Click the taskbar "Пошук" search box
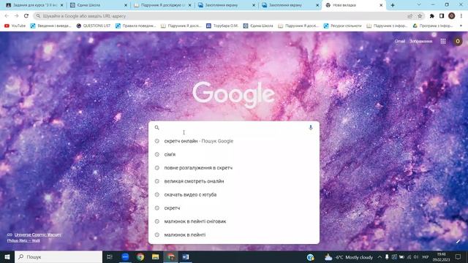The width and height of the screenshot is (468, 263). [x=58, y=256]
